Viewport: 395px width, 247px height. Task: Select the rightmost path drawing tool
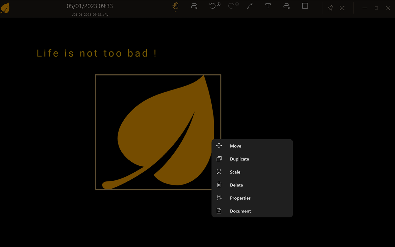point(287,6)
